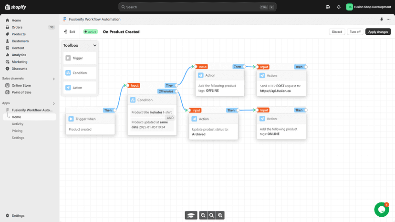Click 'Product title includes t-shirt' rule
This screenshot has width=395, height=222.
(x=151, y=112)
